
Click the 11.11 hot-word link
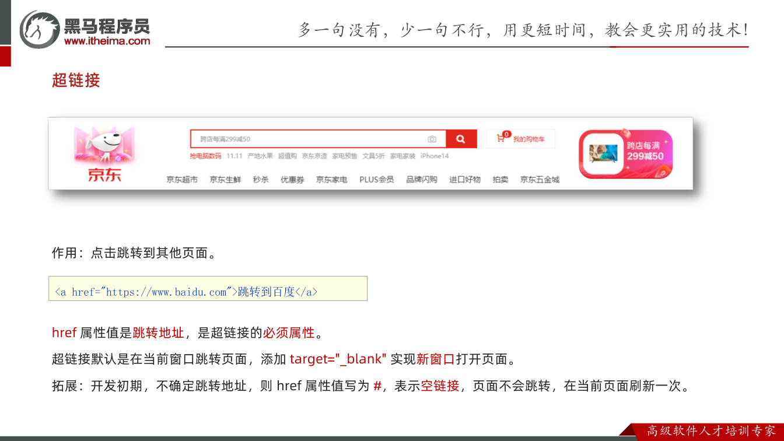pyautogui.click(x=235, y=156)
